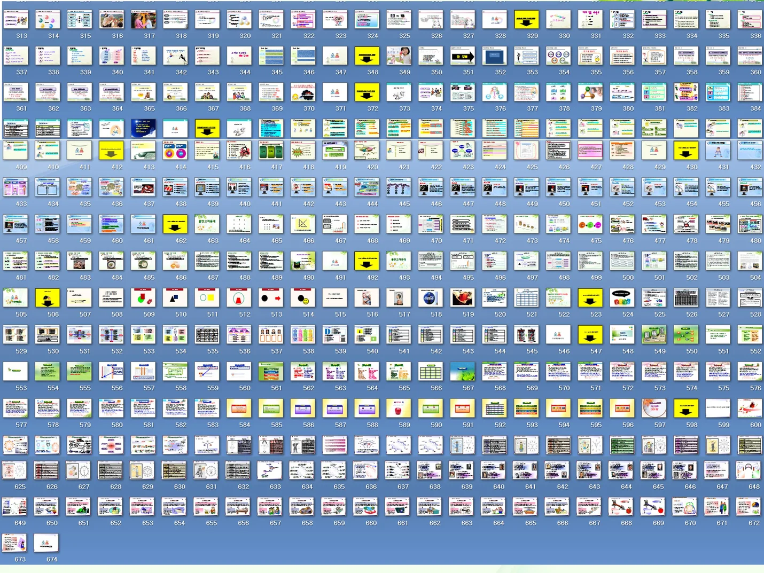Select slide 329 with yellow arrow
Screen dimensions: 764x573
526,20
